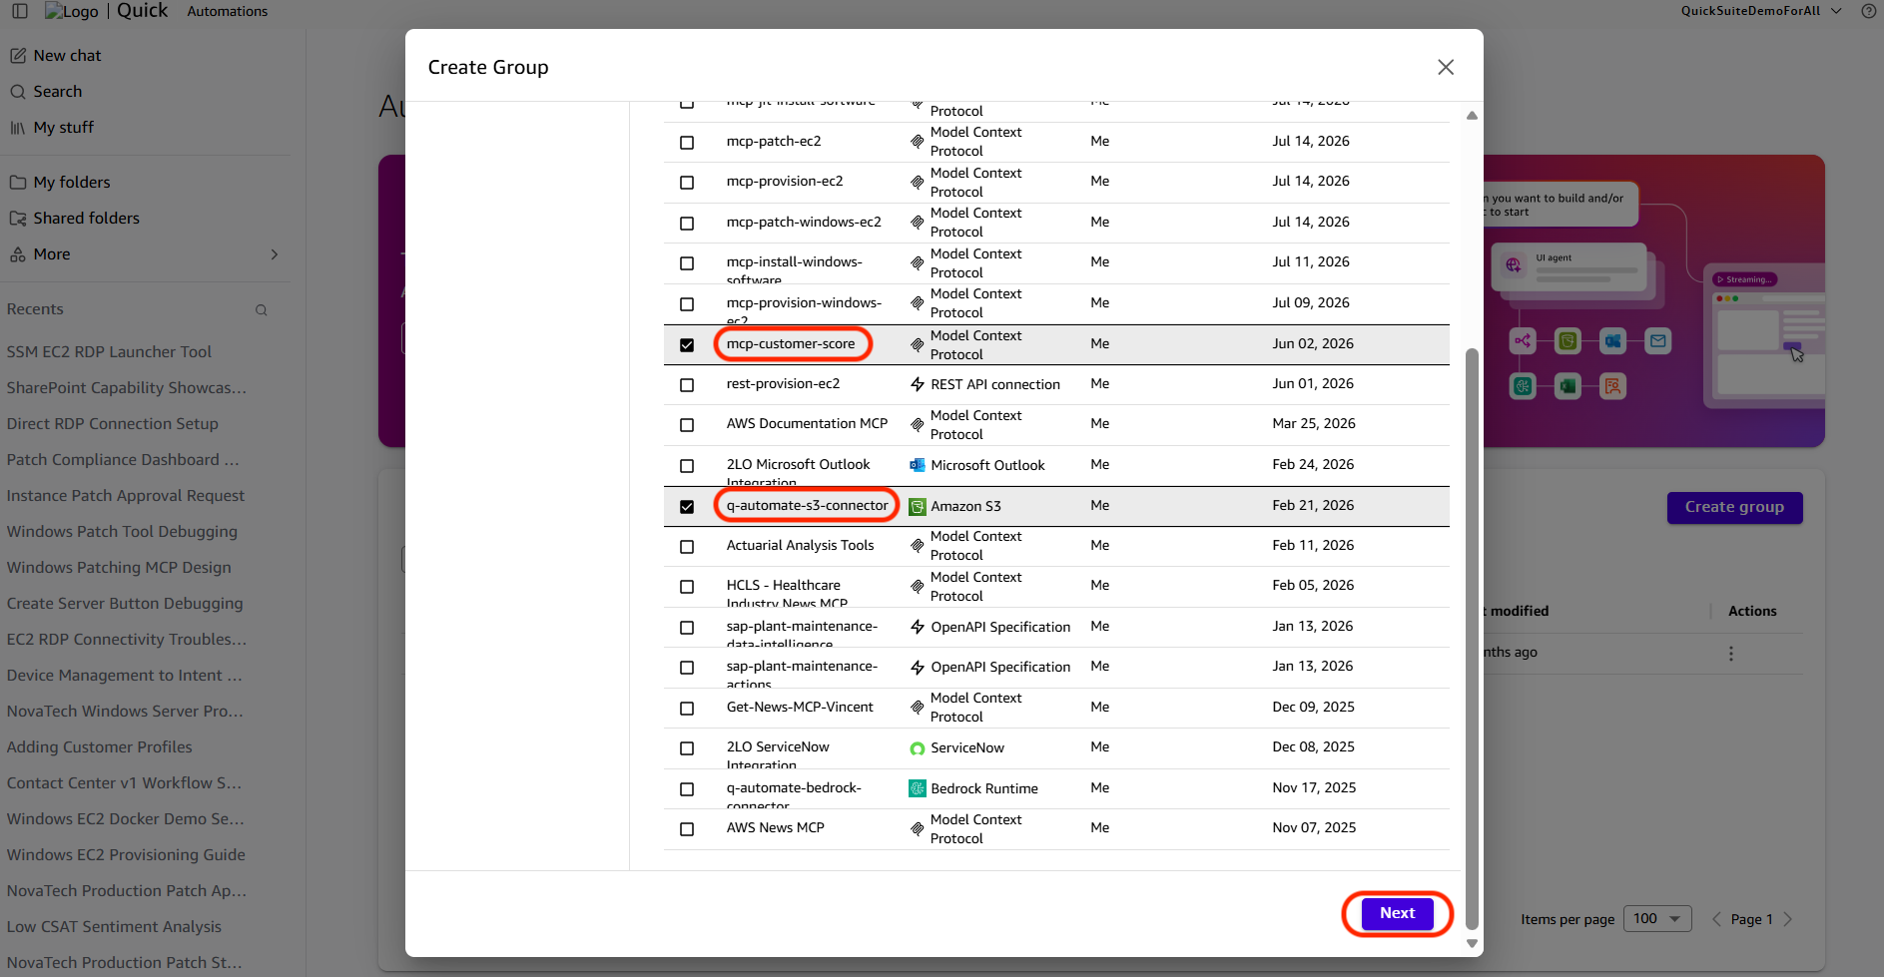Open the Items per page dropdown
Screen dimensions: 1884x977
coord(1657,919)
